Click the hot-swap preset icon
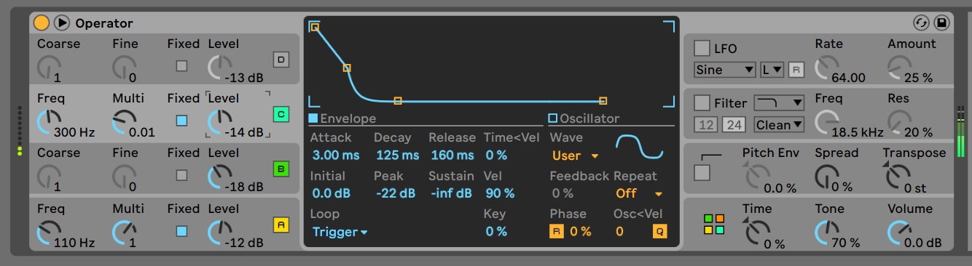The width and height of the screenshot is (972, 266). 922,23
